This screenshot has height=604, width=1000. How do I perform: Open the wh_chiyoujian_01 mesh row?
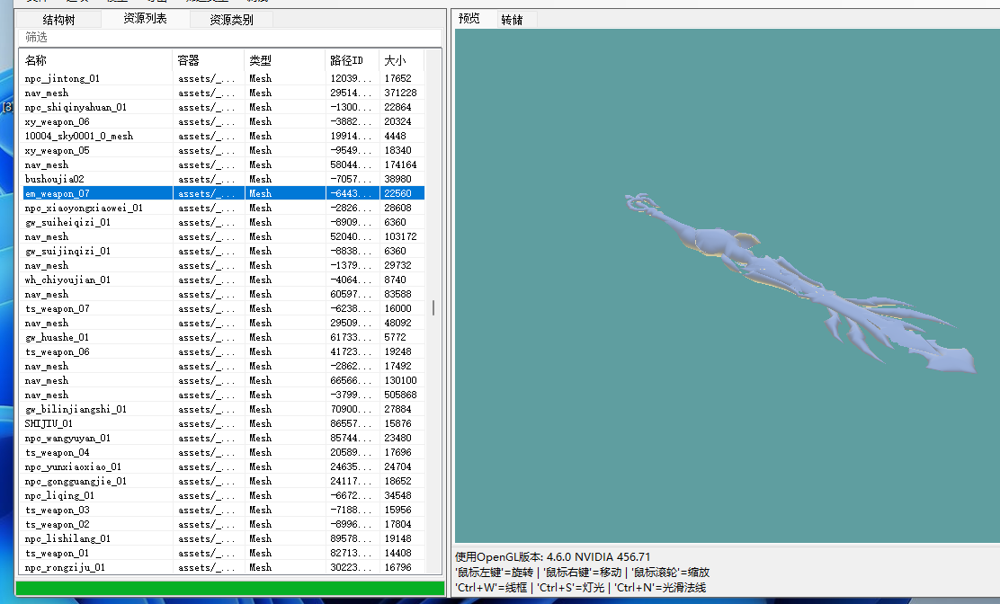tap(224, 280)
